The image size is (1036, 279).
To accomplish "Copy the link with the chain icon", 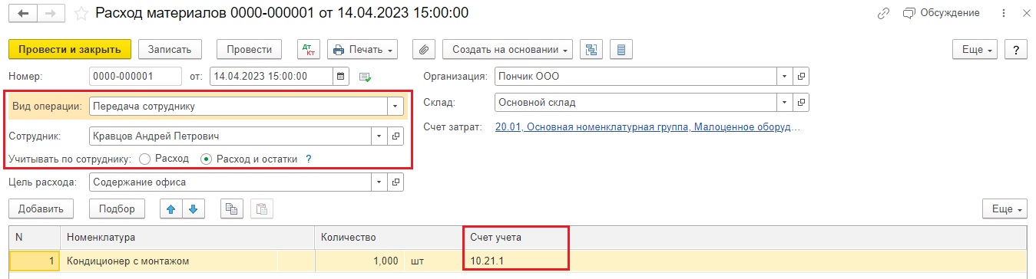I will [885, 14].
